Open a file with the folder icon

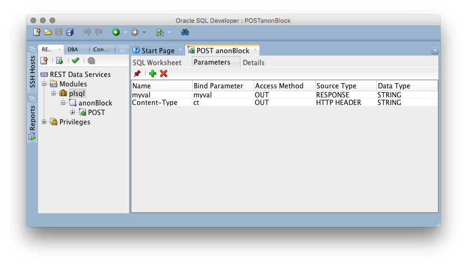48,32
